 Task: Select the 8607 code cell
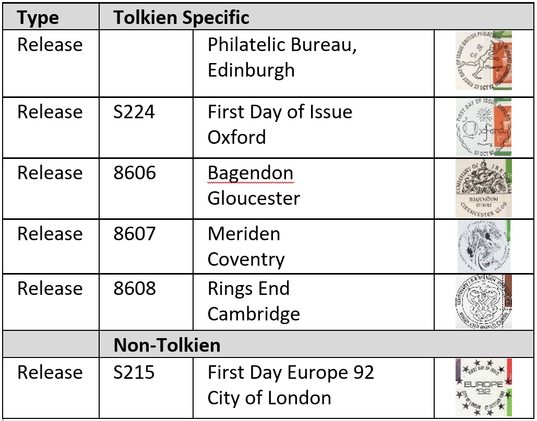click(146, 246)
